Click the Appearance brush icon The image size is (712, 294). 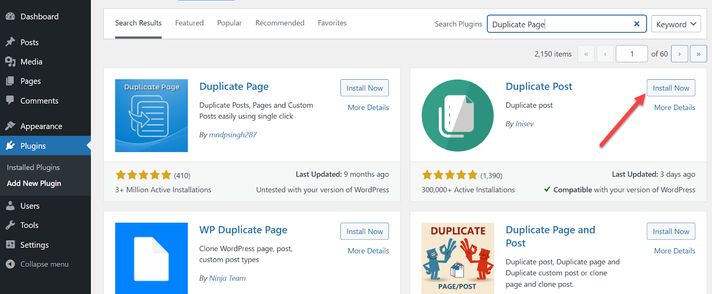10,126
